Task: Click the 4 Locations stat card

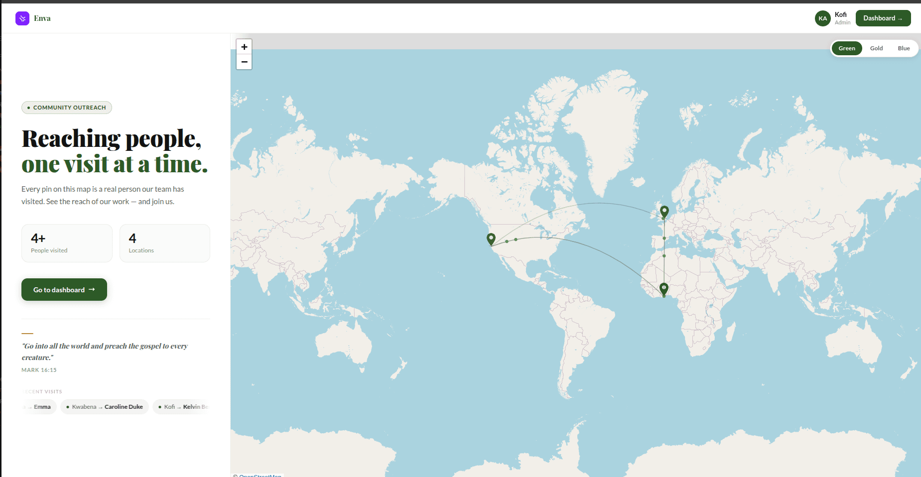Action: 164,243
